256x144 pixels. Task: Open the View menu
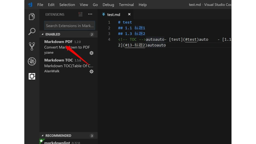click(84, 5)
